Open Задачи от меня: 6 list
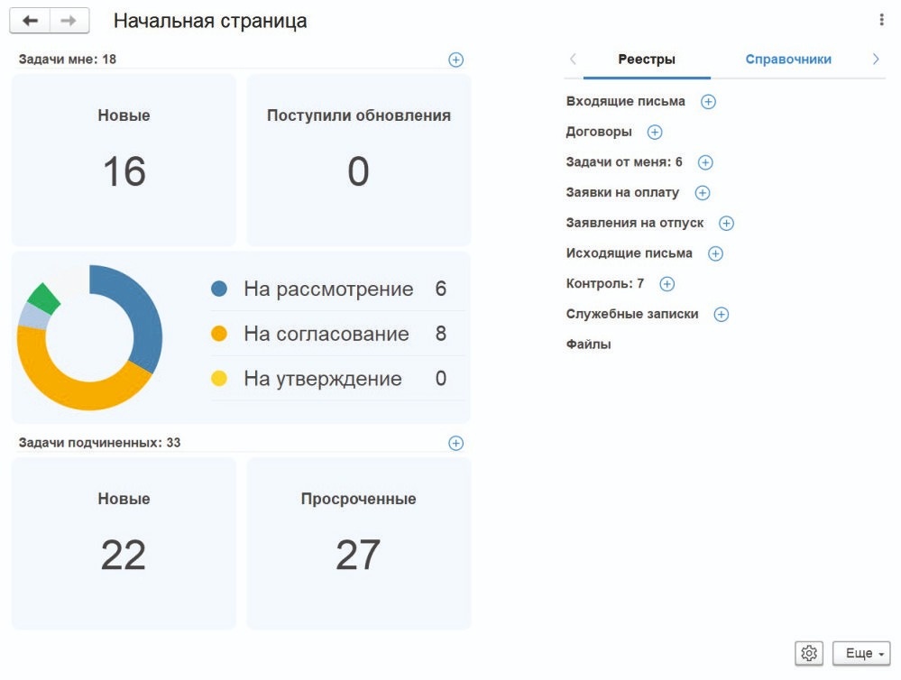 [x=624, y=162]
